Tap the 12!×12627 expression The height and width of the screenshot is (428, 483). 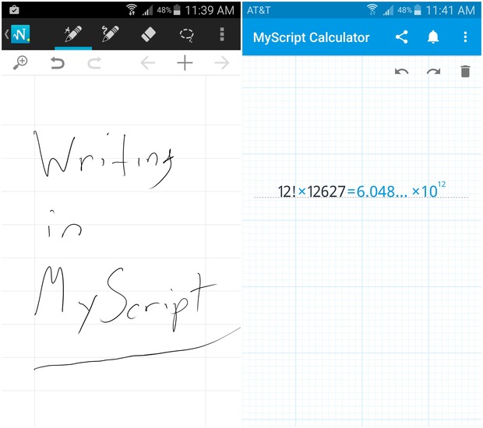312,191
